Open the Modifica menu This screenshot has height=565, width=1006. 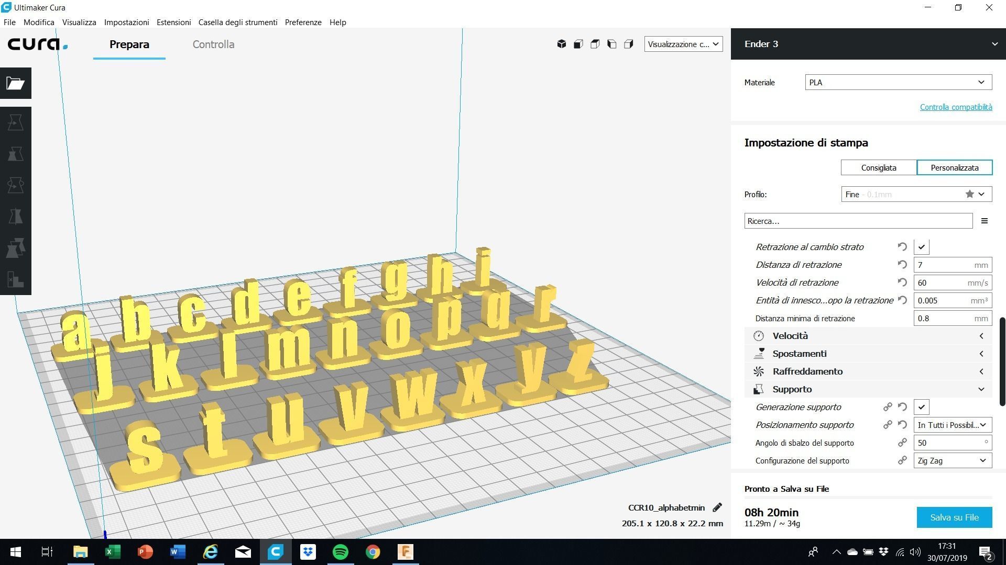[x=39, y=22]
